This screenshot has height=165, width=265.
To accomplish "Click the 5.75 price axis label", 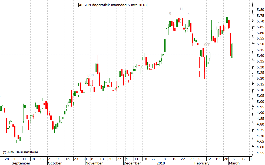I will (x=260, y=16).
